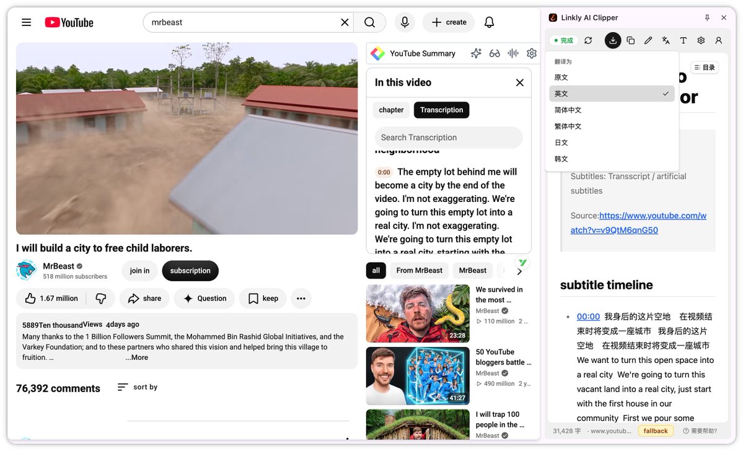
Task: Select the all filter chip
Action: tap(376, 271)
